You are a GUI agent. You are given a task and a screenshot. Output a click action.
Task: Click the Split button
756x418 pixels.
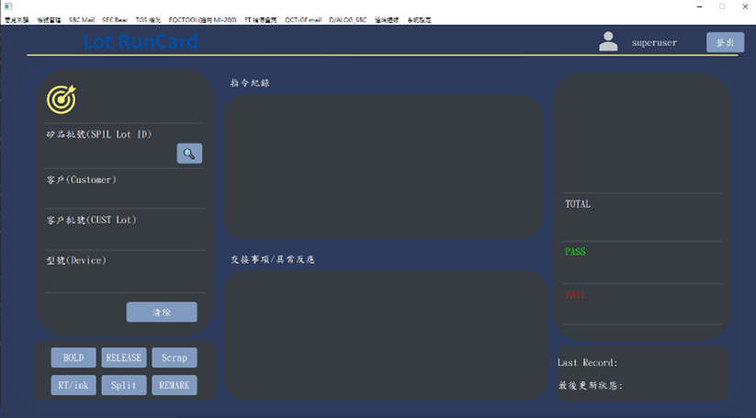point(124,385)
